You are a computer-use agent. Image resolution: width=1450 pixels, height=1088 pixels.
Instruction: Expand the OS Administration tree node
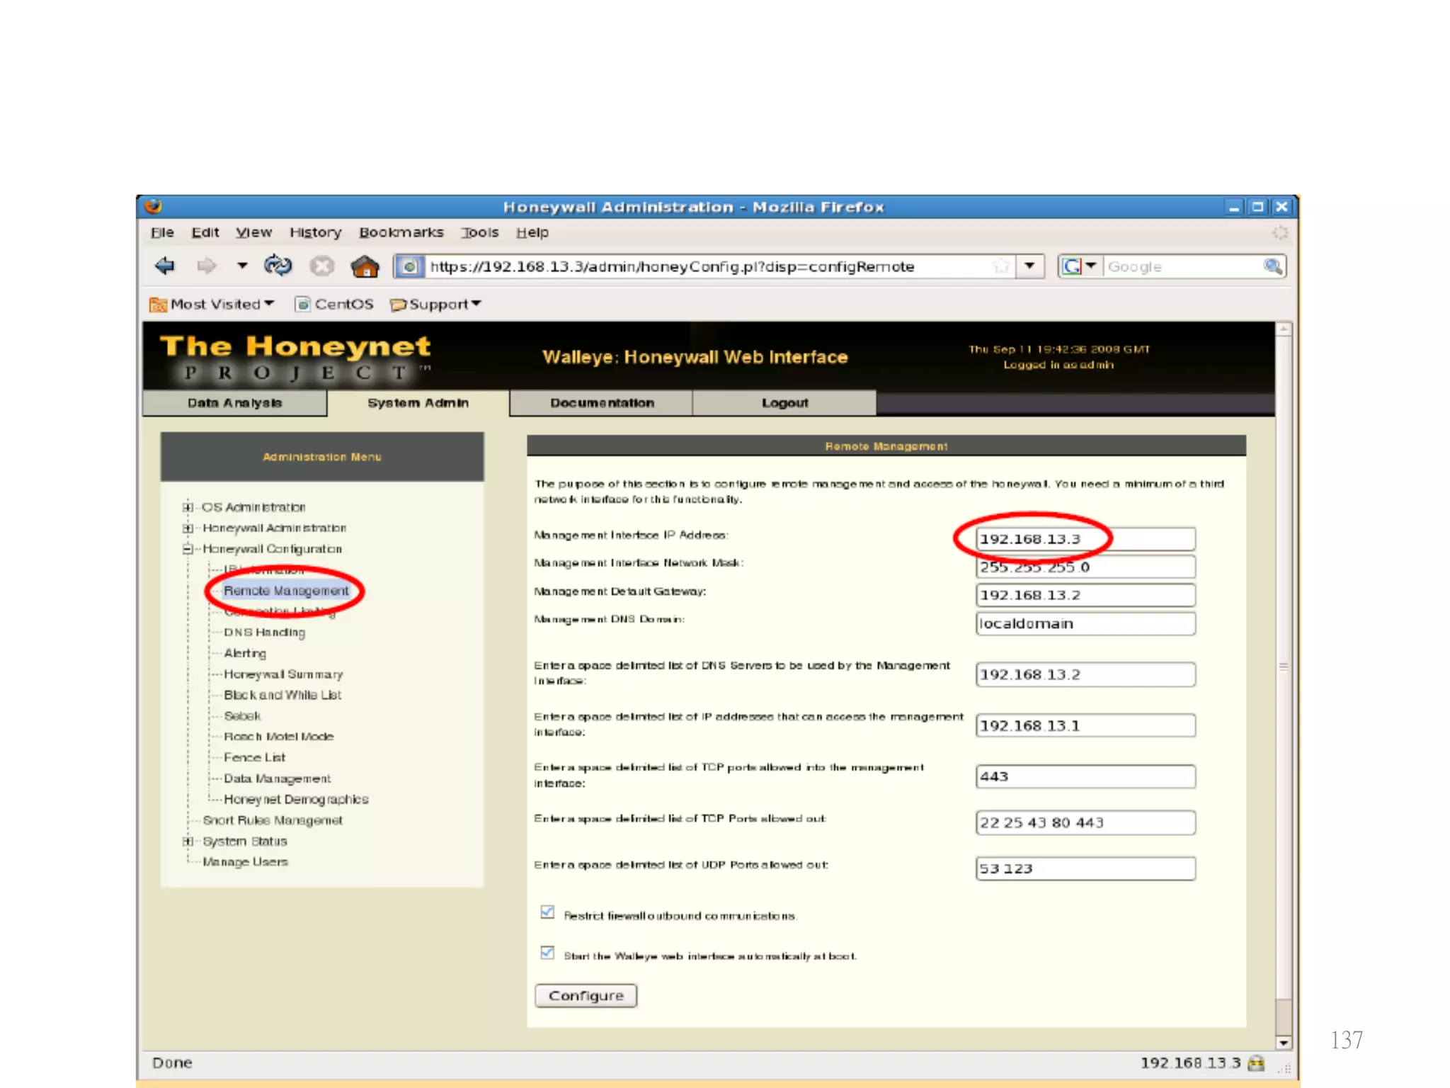(x=187, y=507)
